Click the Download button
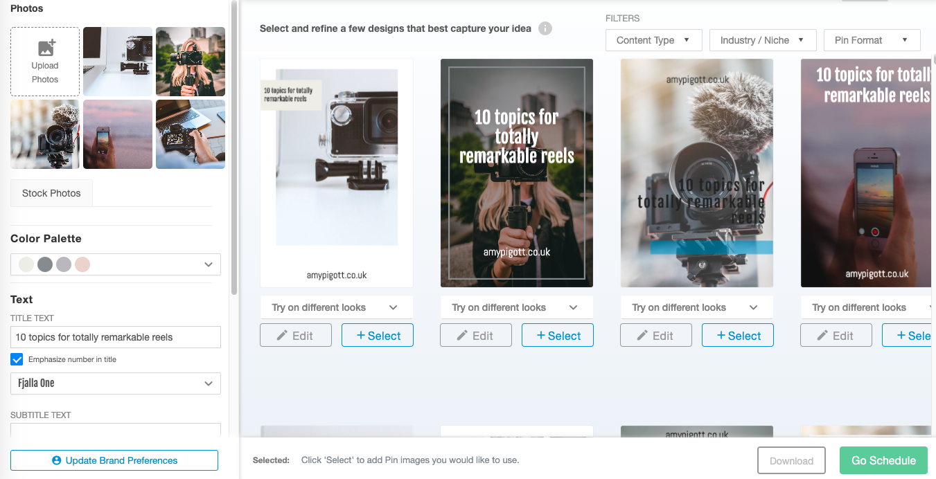The image size is (936, 479). 791,460
